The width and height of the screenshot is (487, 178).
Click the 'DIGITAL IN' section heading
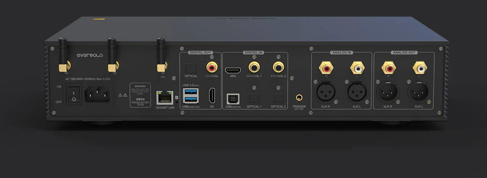coord(253,53)
